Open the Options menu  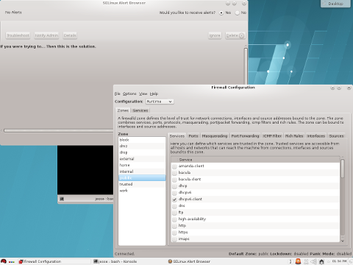click(x=129, y=93)
